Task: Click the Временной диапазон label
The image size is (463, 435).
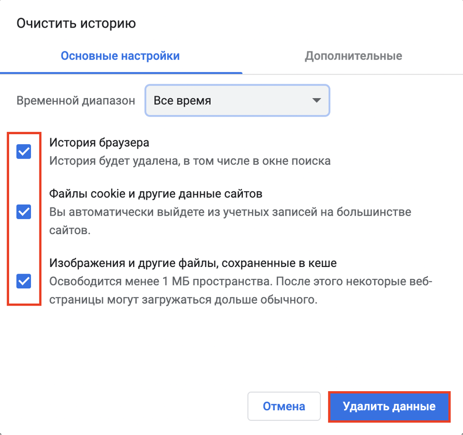Action: pyautogui.click(x=76, y=101)
